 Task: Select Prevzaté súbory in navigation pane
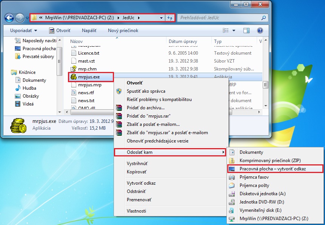click(34, 57)
